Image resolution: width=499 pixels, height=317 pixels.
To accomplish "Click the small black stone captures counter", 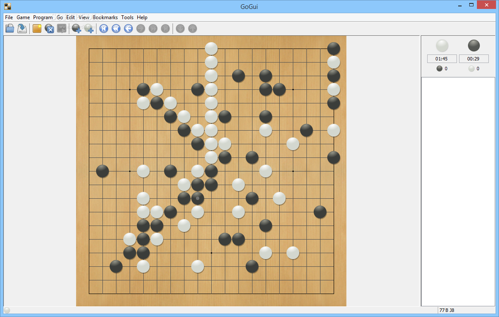I will point(442,69).
